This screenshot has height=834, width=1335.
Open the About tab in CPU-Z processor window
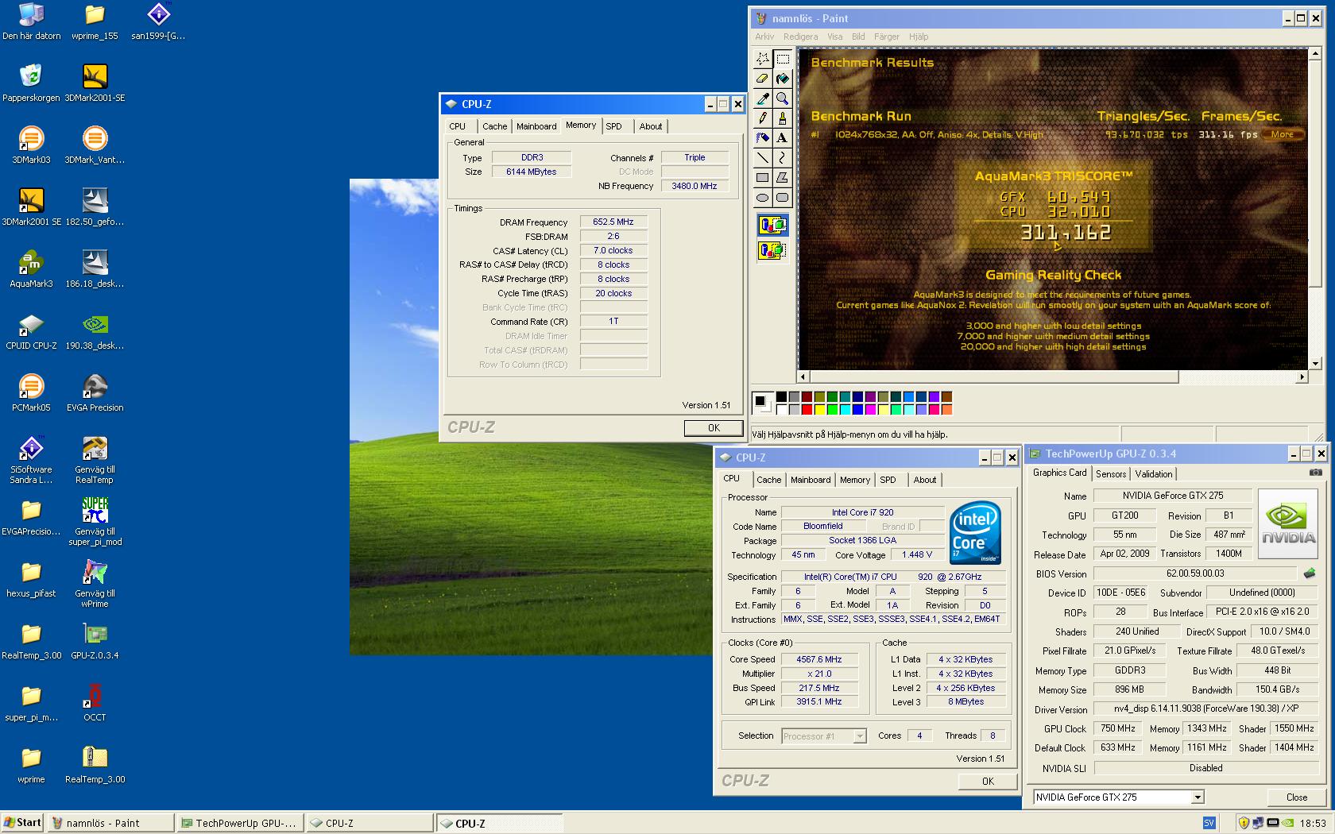point(924,480)
